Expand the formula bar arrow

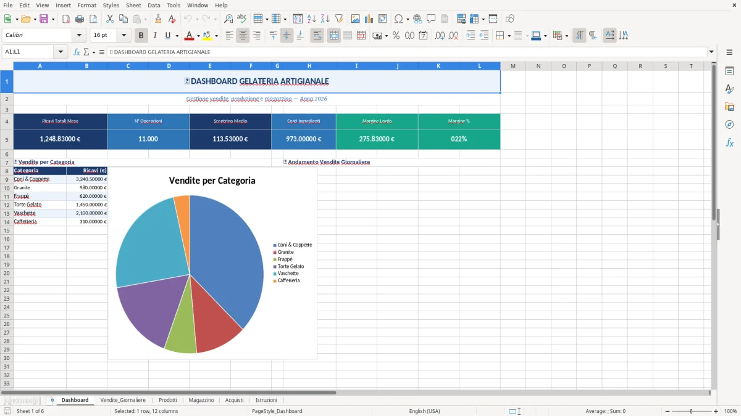pyautogui.click(x=711, y=52)
